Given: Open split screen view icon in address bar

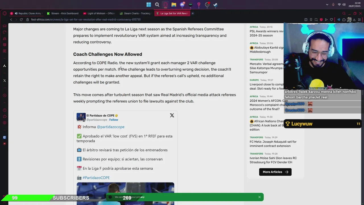Looking at the screenshot, I should coord(306,20).
